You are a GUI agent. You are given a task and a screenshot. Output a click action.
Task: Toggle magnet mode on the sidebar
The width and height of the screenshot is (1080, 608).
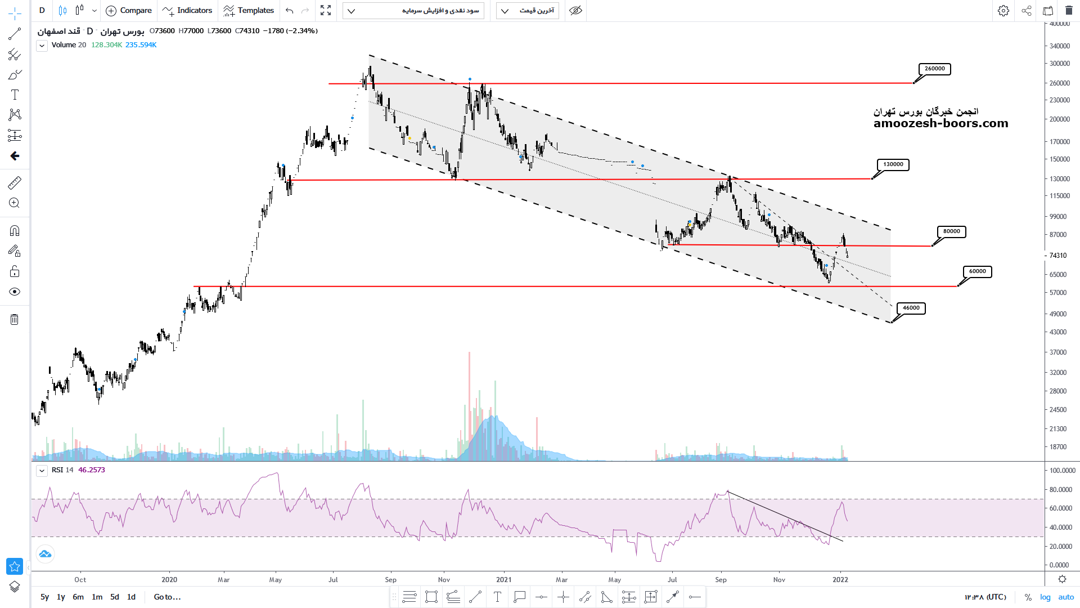(x=15, y=231)
